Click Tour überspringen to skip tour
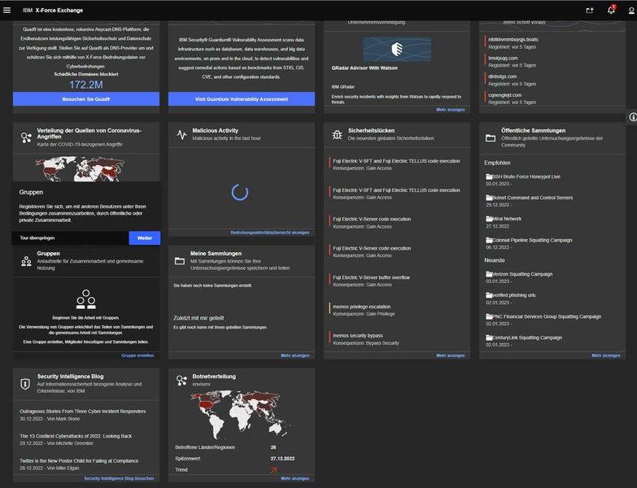637x488 pixels. point(37,238)
